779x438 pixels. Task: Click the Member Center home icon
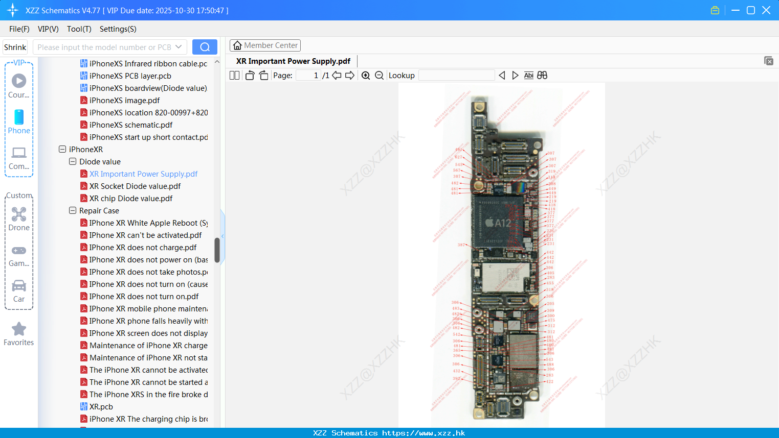click(237, 45)
